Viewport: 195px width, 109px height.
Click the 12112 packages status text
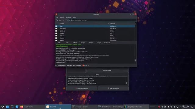tap(64, 65)
